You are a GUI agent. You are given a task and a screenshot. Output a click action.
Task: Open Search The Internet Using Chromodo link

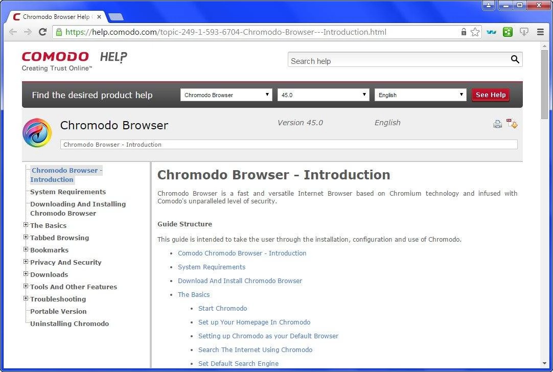coord(256,350)
